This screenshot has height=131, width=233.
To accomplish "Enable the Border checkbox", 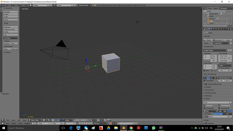I will tap(205, 71).
